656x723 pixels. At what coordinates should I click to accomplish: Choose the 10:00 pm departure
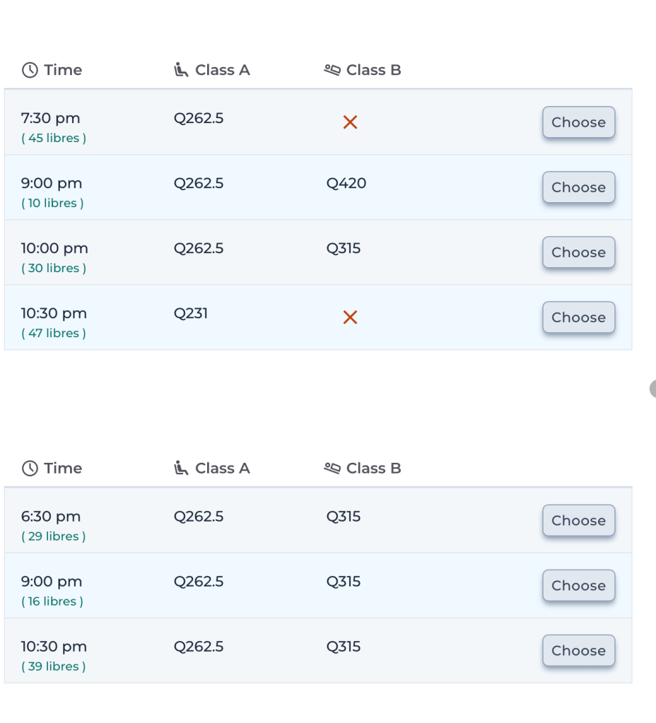pyautogui.click(x=578, y=252)
